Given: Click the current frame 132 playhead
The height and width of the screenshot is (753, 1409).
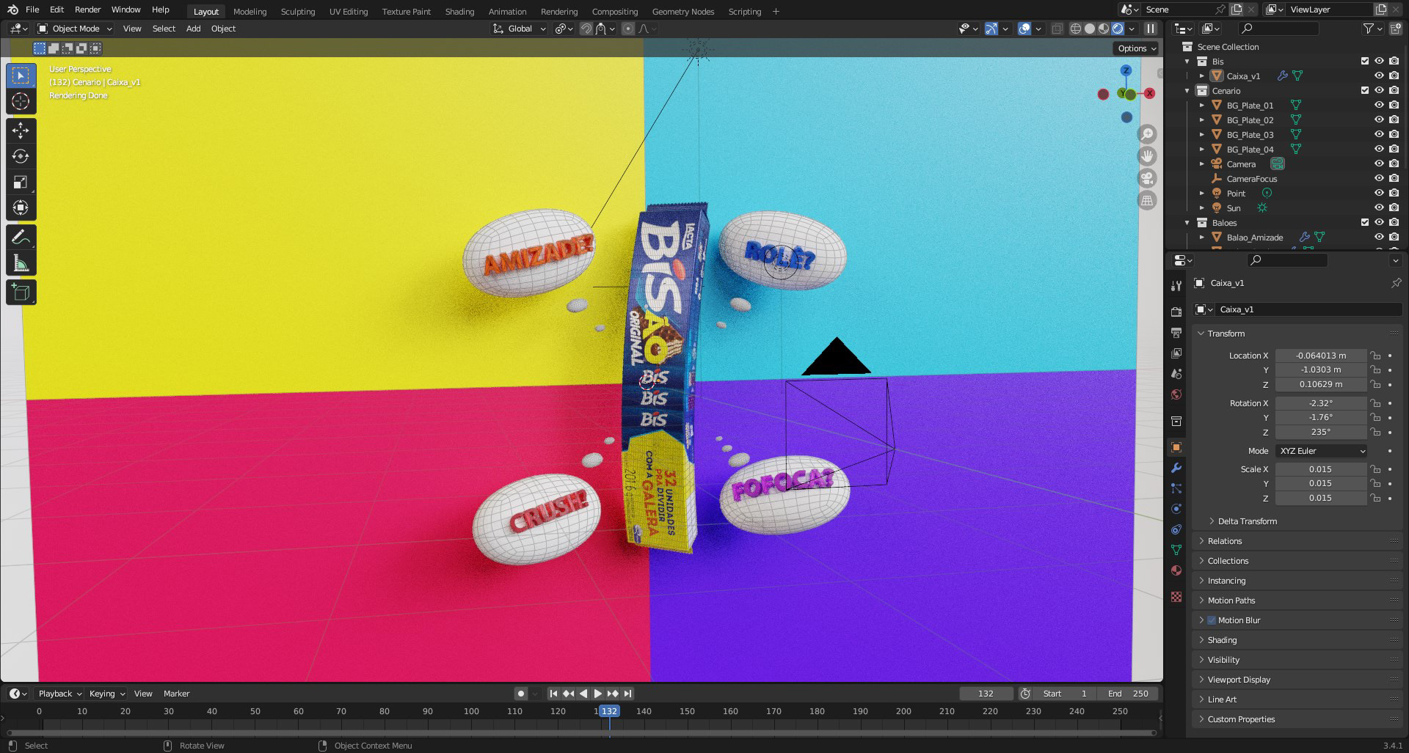Looking at the screenshot, I should [609, 711].
